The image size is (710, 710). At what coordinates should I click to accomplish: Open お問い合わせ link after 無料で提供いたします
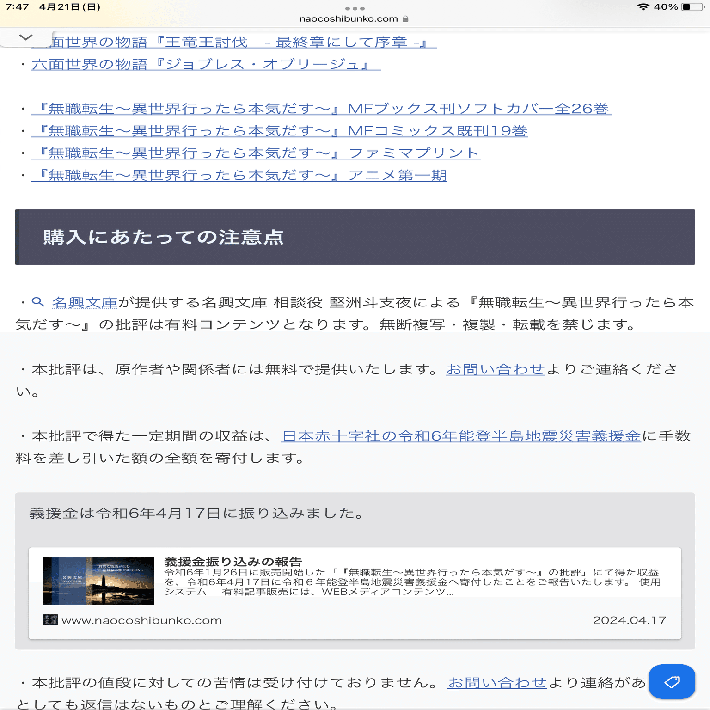(496, 369)
